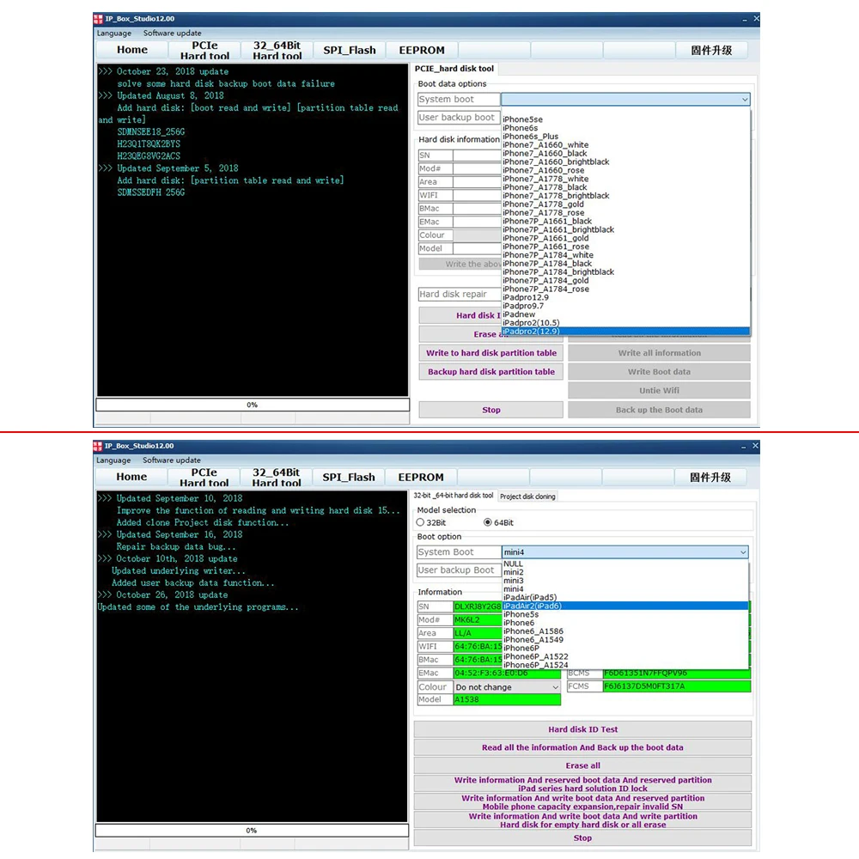Click Erase all in the bottom window

tap(583, 765)
